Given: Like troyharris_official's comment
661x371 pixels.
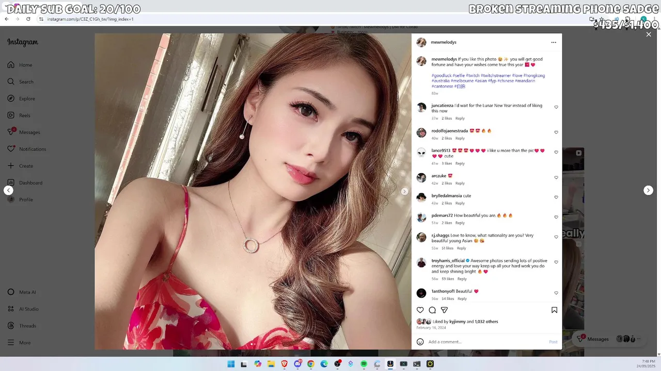Looking at the screenshot, I should pyautogui.click(x=556, y=262).
